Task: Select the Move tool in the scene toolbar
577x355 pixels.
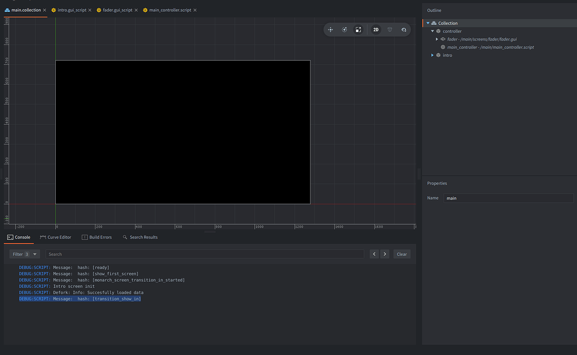Action: (331, 29)
